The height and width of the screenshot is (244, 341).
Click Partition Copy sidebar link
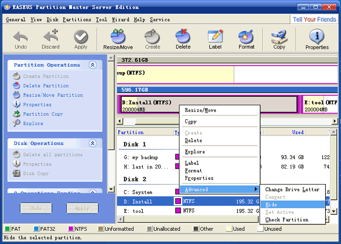(x=43, y=114)
